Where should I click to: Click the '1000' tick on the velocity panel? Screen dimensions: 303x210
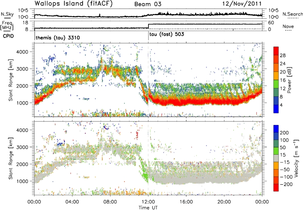coord(22,181)
